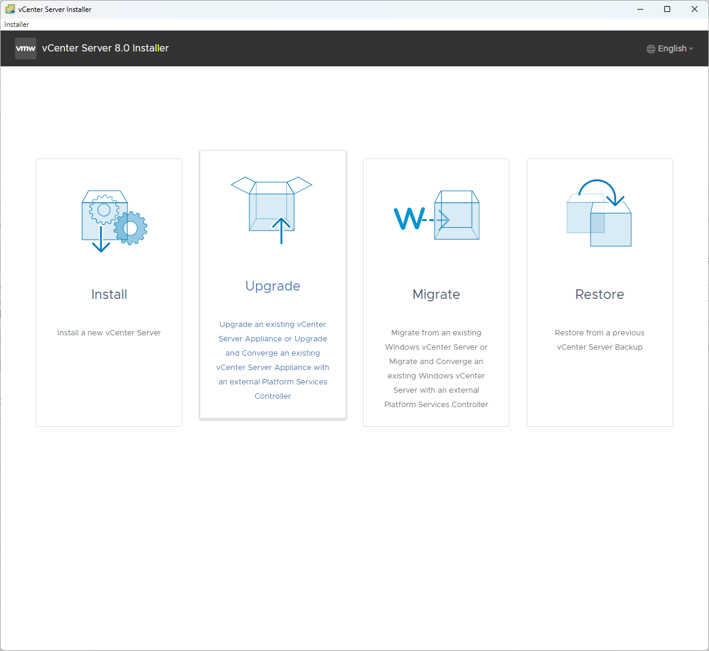Screen dimensions: 709x651
Task: Click the vmw logo in header
Action: point(26,48)
